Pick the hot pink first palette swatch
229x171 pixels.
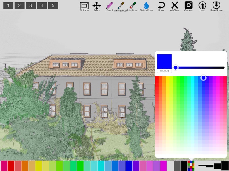pyautogui.click(x=4, y=166)
